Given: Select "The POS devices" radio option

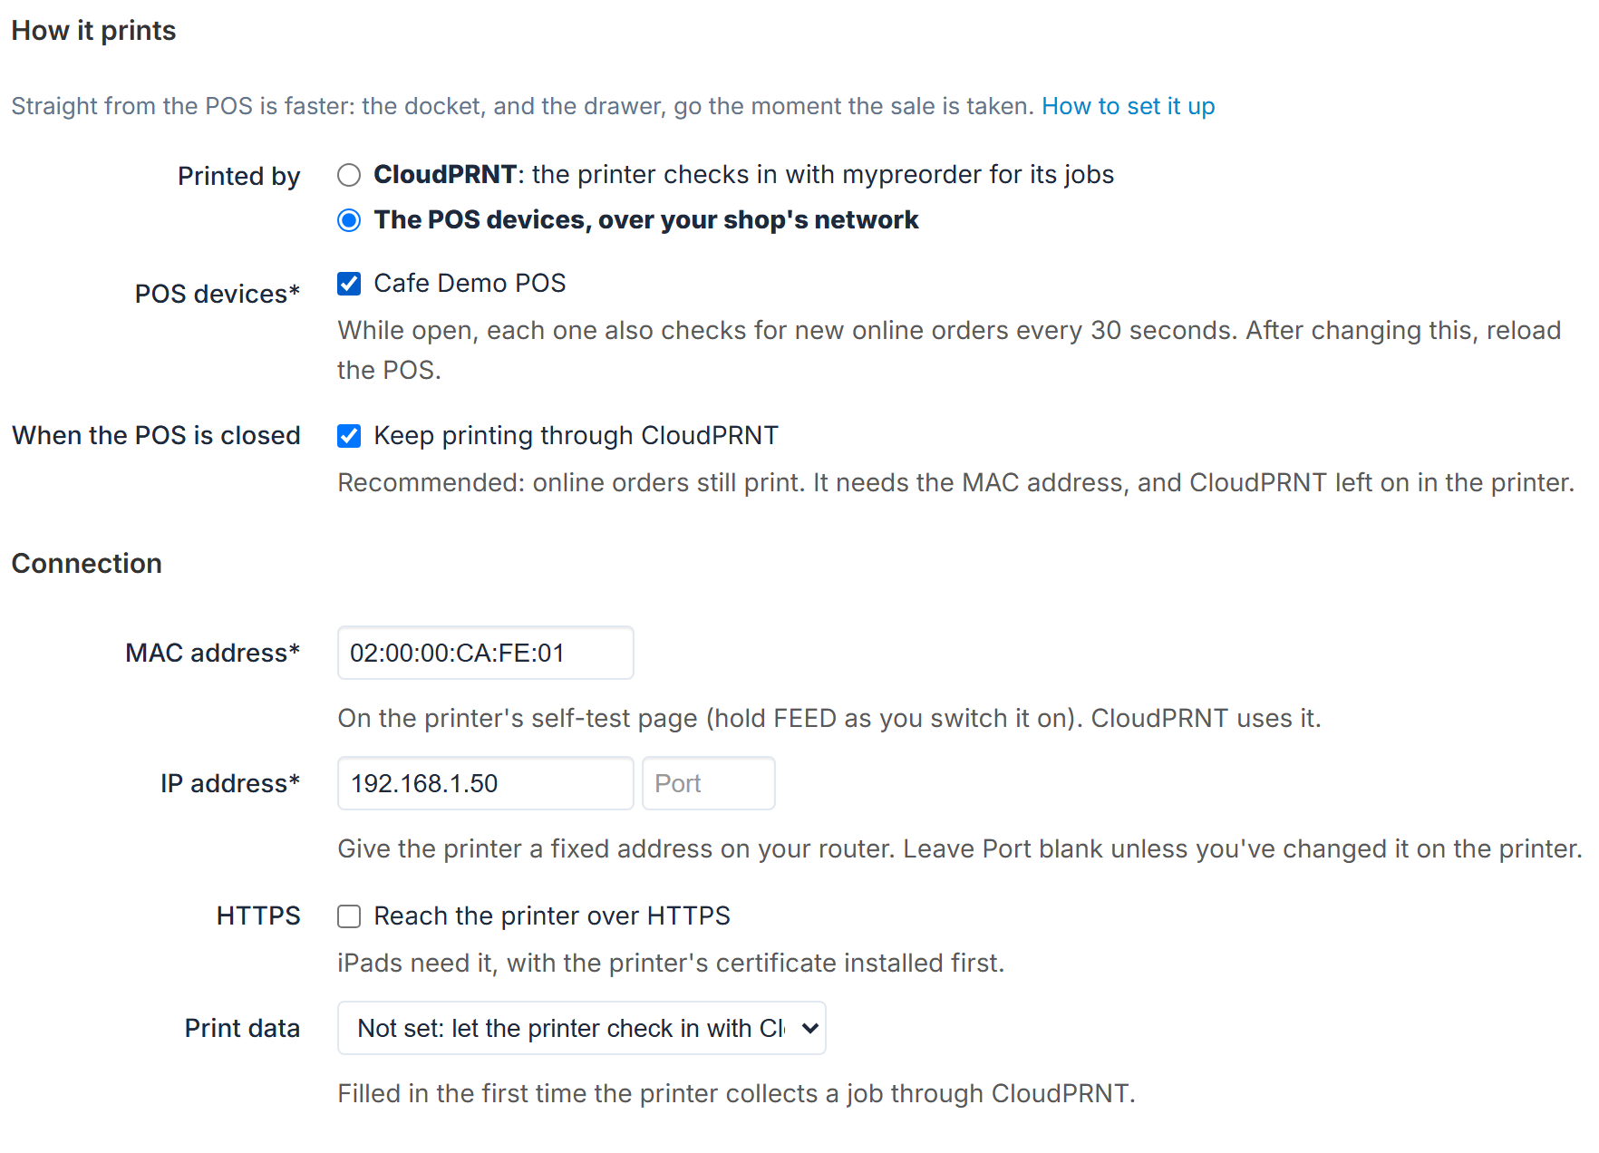Looking at the screenshot, I should click(x=349, y=220).
